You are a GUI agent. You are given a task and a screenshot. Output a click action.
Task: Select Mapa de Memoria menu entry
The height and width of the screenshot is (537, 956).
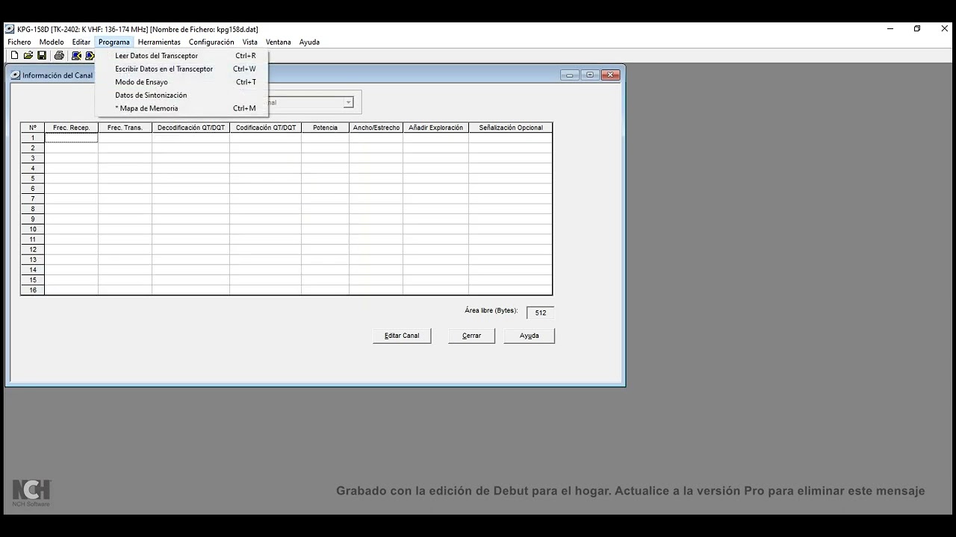(181, 108)
